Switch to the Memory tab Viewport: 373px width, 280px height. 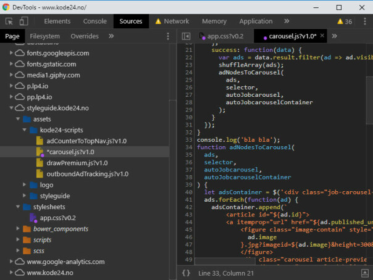point(214,21)
